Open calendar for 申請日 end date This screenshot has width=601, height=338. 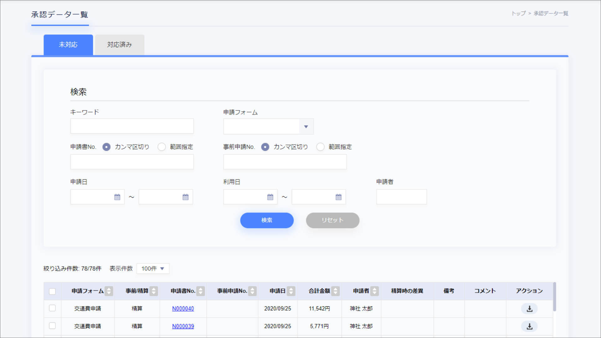point(185,197)
